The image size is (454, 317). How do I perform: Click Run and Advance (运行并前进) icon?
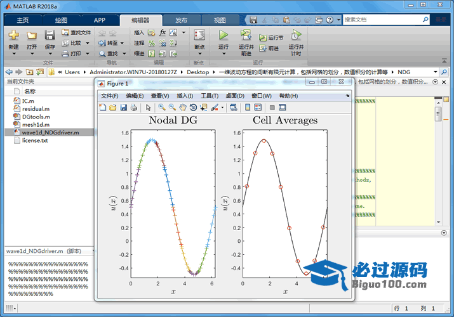(x=246, y=35)
